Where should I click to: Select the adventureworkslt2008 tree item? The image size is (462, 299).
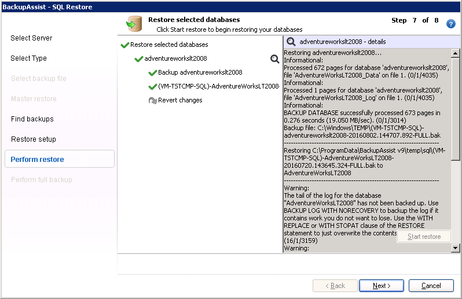tap(175, 58)
